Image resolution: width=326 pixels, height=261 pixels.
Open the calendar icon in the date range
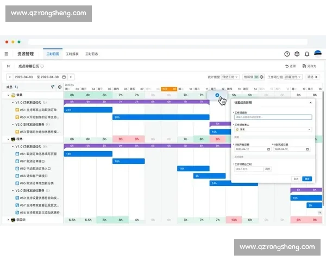pyautogui.click(x=64, y=77)
